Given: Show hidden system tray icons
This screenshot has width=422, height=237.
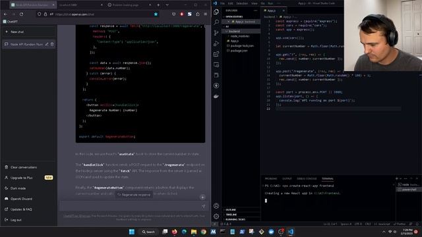Looking at the screenshot, I should (384, 232).
